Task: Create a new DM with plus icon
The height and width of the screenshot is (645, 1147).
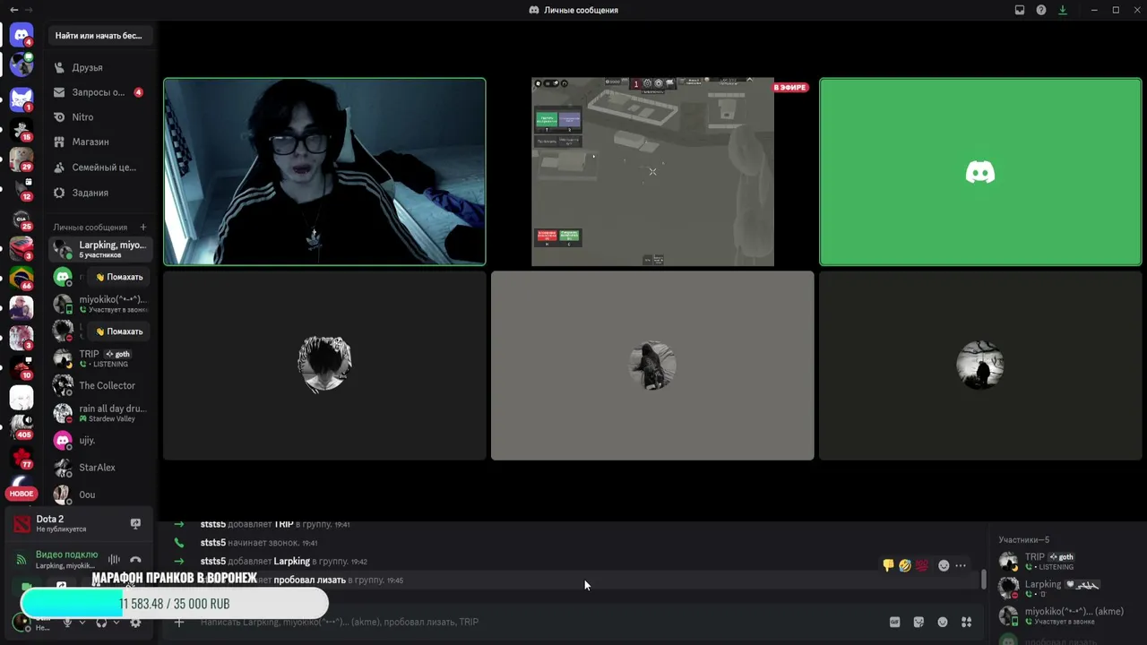Action: (x=143, y=228)
